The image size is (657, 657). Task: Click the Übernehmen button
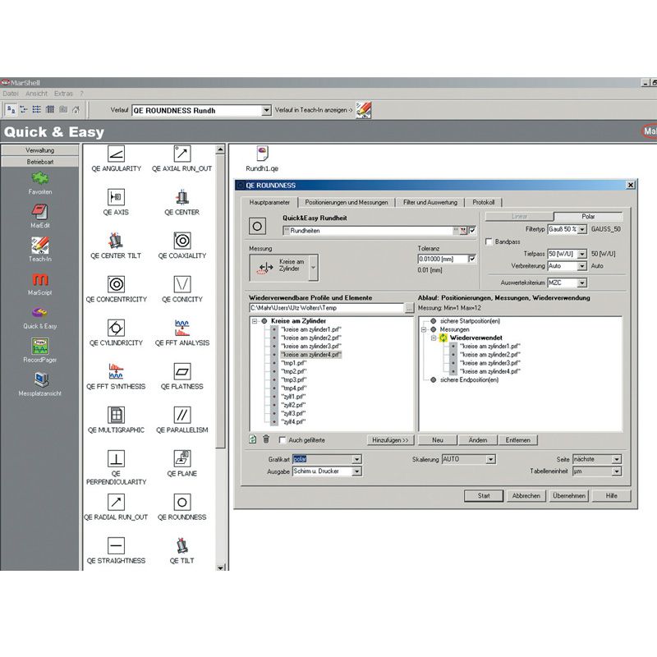(568, 496)
